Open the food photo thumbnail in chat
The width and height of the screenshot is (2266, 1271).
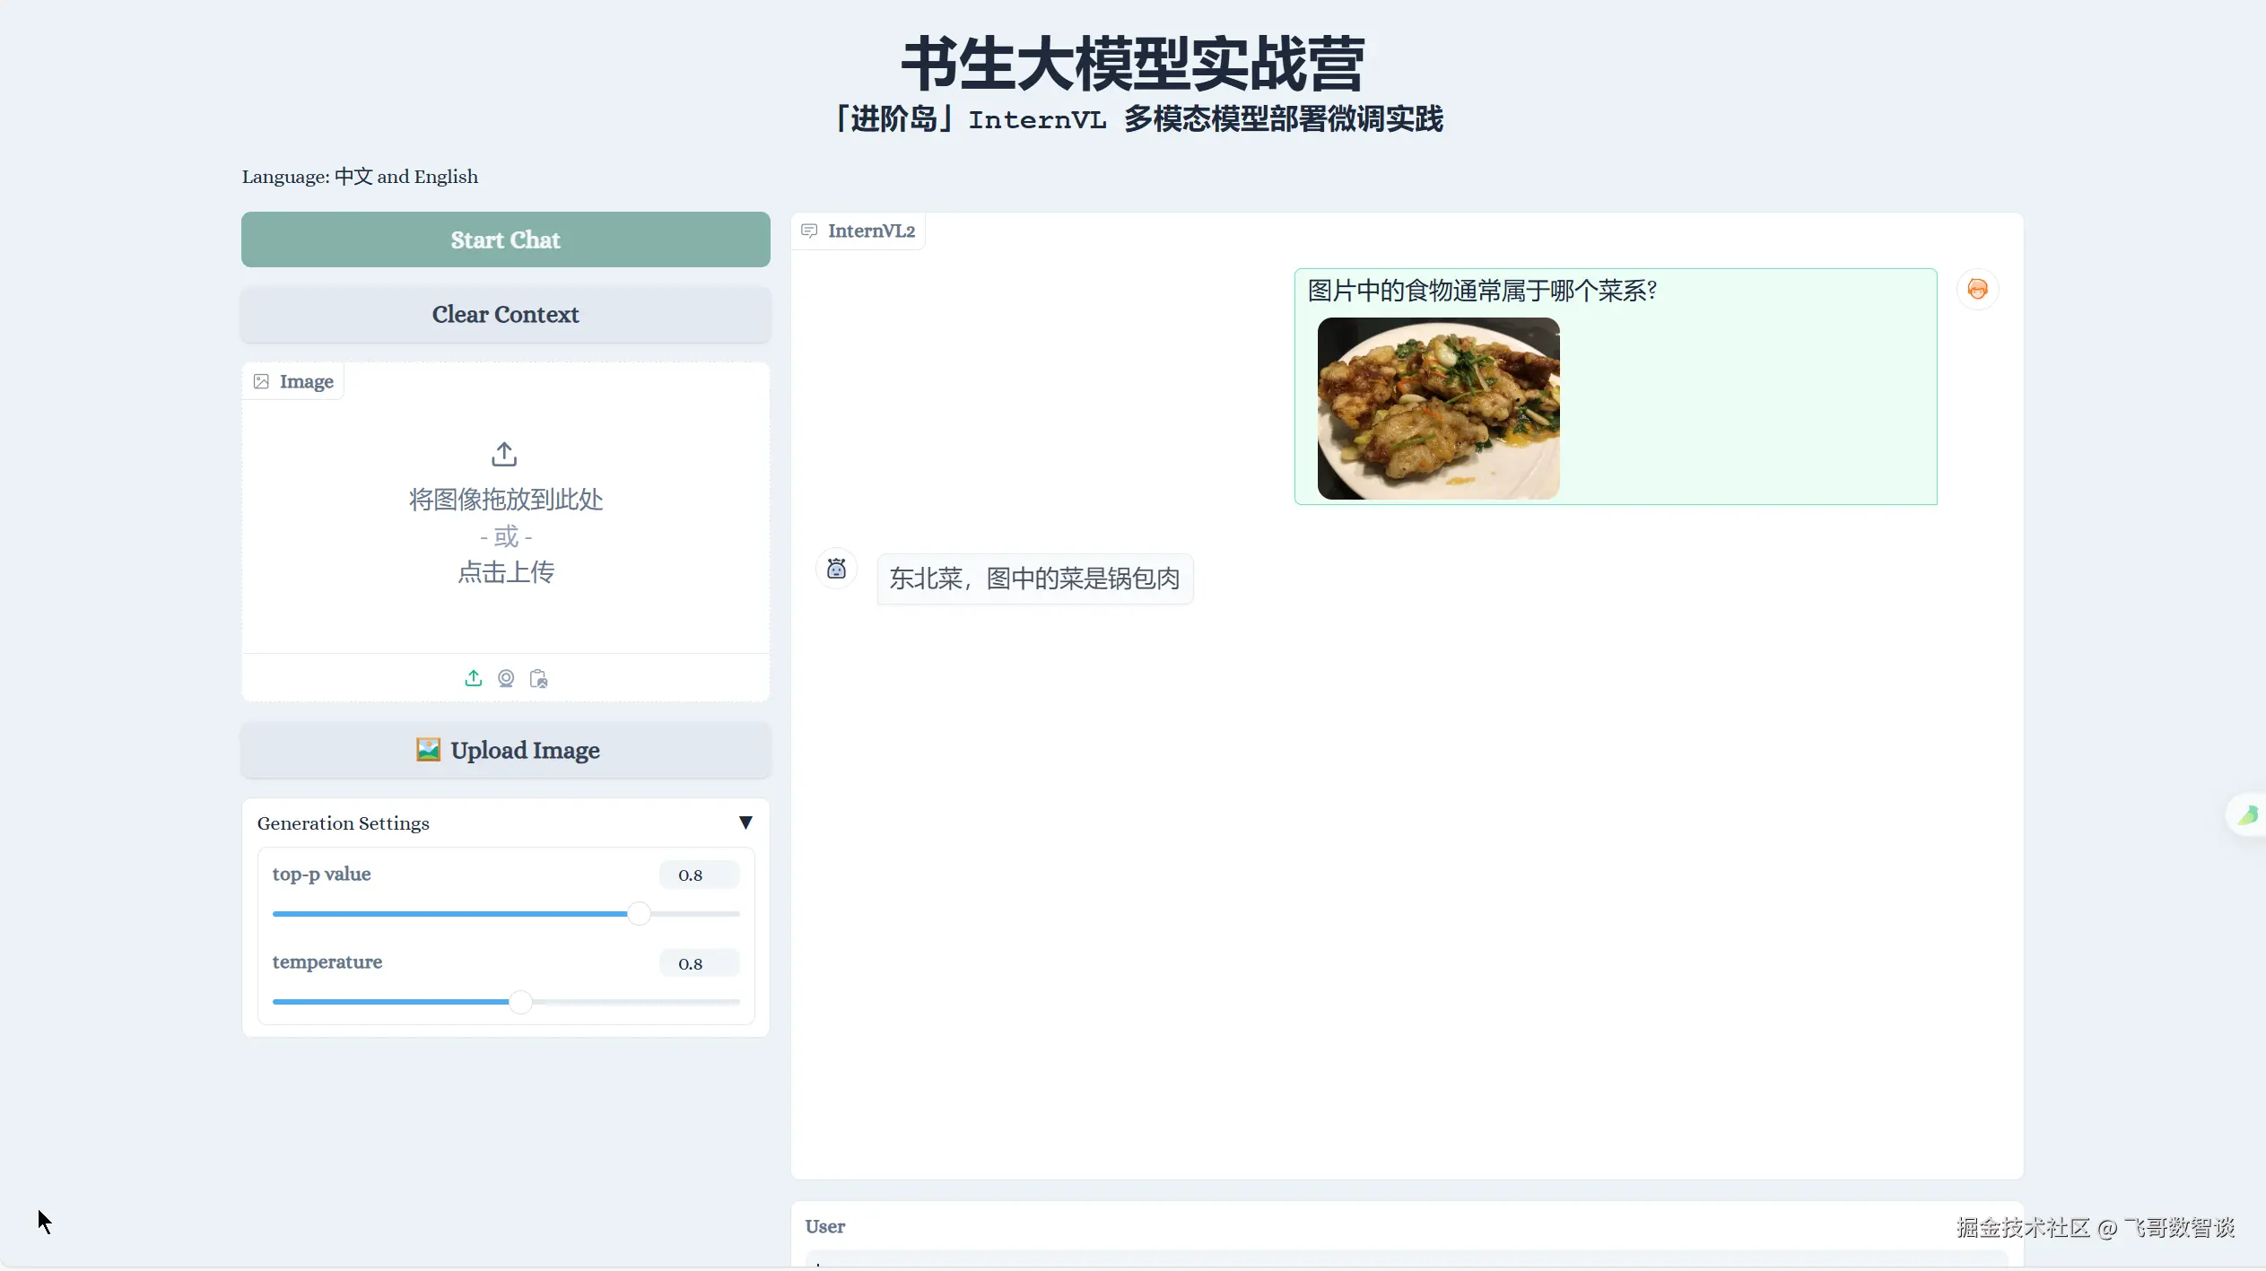(1438, 408)
